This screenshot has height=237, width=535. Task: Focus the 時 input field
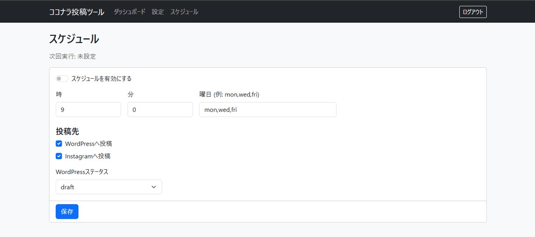88,110
